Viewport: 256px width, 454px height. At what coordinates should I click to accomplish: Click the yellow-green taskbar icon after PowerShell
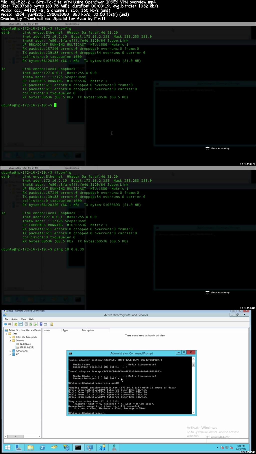[54, 447]
